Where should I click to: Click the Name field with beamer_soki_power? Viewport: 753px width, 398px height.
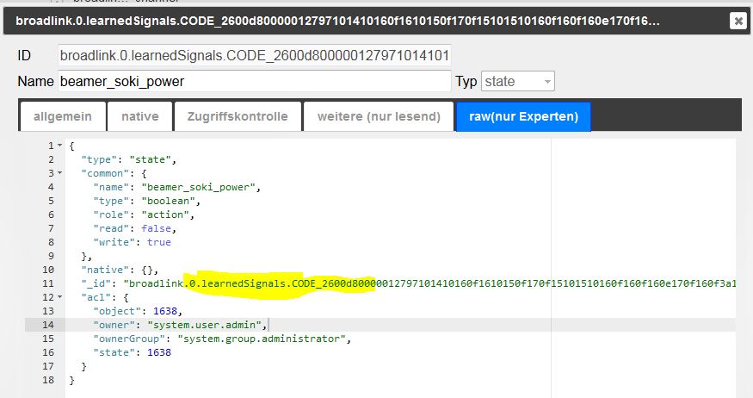[254, 81]
